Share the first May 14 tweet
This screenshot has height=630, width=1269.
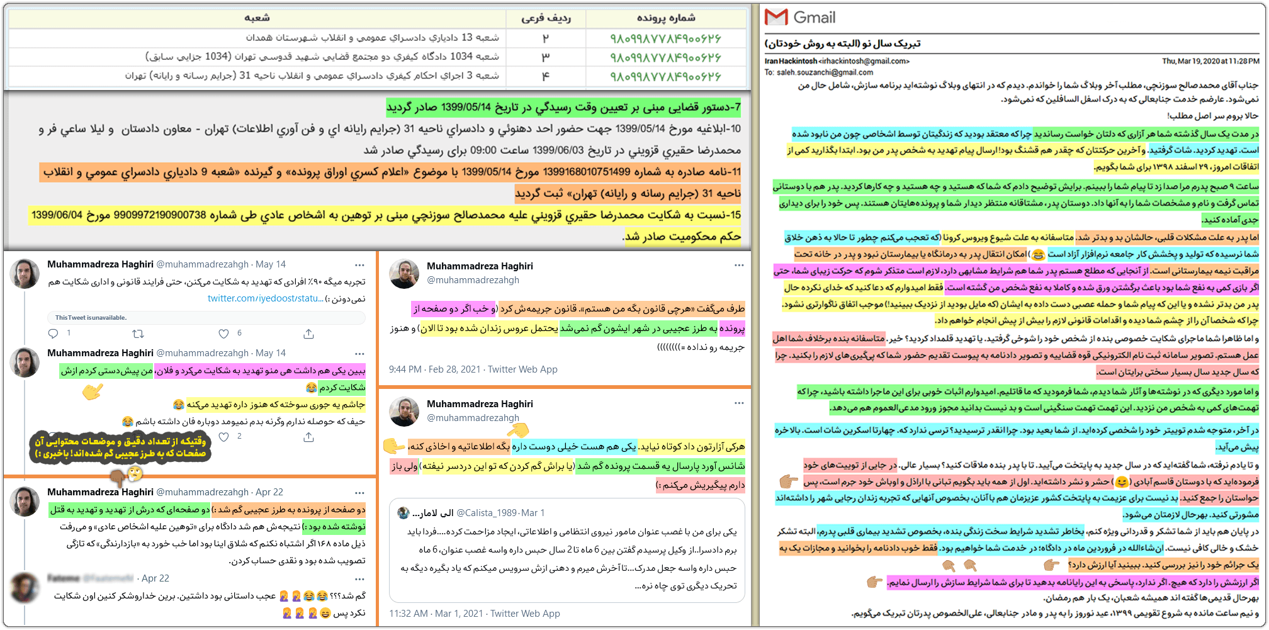coord(308,334)
